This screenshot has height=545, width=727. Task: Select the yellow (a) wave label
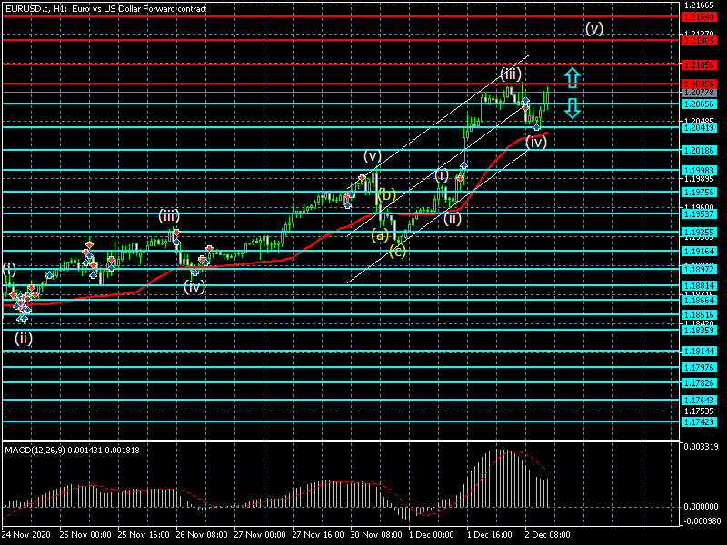pyautogui.click(x=380, y=234)
